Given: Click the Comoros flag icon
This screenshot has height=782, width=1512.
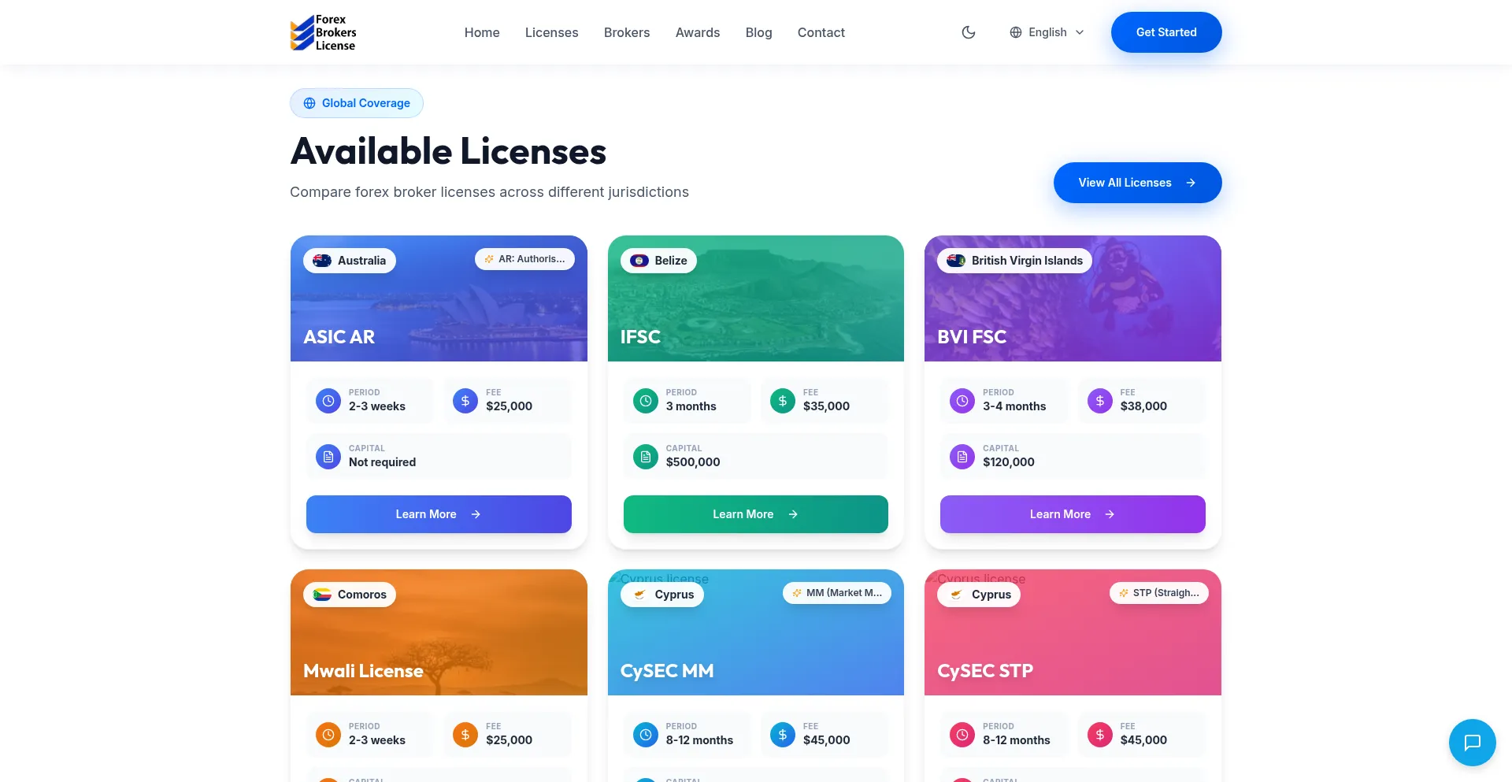Looking at the screenshot, I should (x=322, y=595).
